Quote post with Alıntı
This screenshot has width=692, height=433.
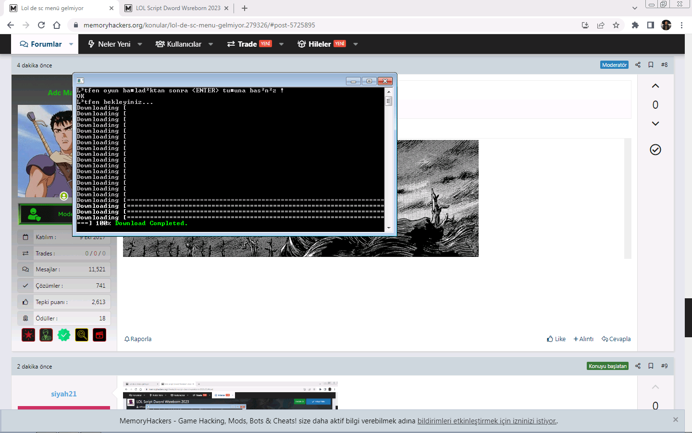pyautogui.click(x=583, y=339)
